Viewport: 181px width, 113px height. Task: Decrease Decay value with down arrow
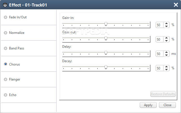tap(166, 69)
